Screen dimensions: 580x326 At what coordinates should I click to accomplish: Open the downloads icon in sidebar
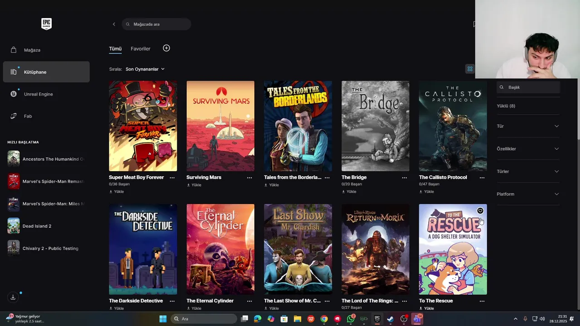click(13, 297)
